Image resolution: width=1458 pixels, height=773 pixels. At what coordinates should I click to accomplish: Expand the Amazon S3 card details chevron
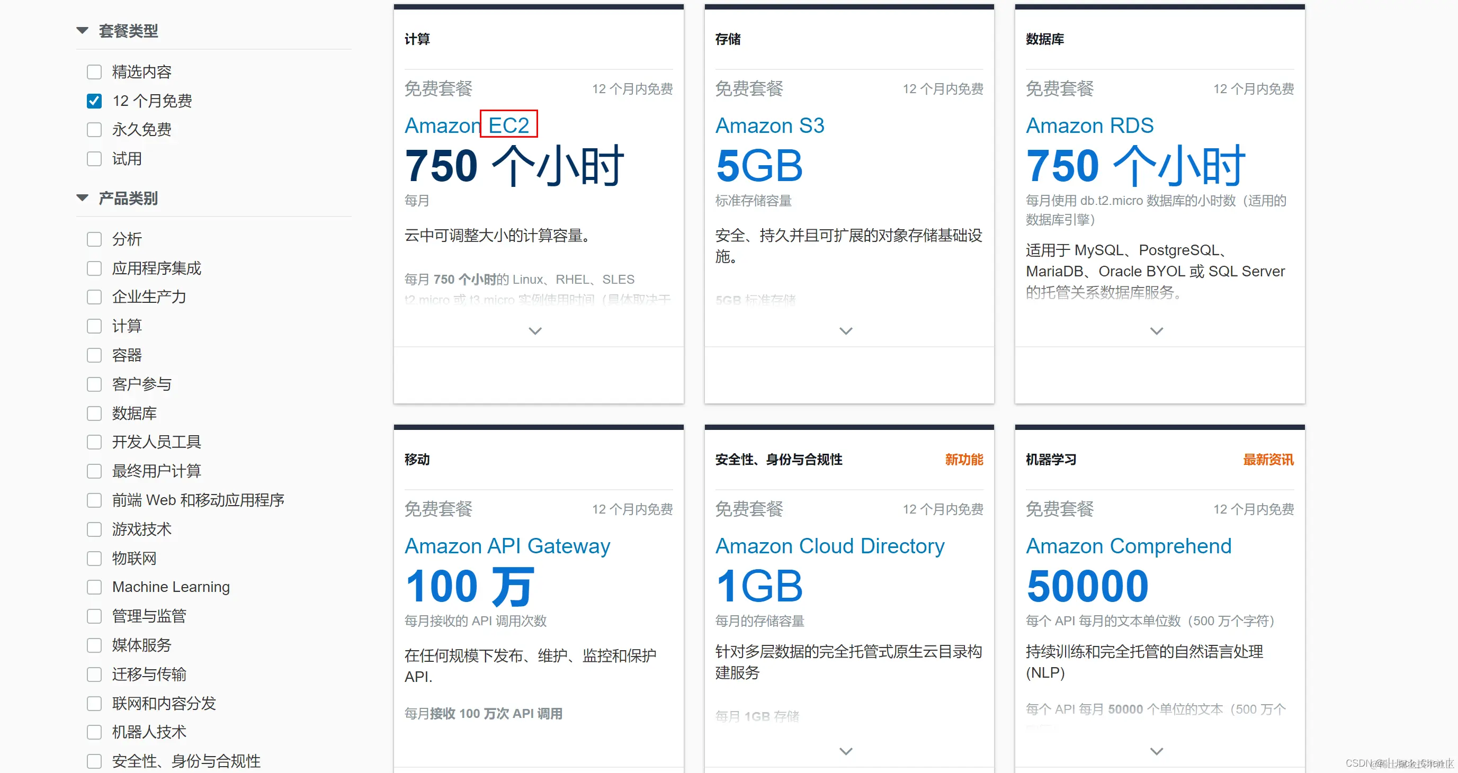pos(846,331)
